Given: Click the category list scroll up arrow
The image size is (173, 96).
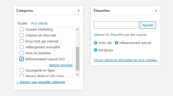Looking at the screenshot, I should (x=77, y=29).
